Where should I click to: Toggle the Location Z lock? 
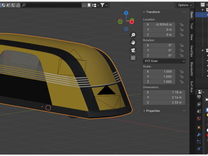pos(182,35)
